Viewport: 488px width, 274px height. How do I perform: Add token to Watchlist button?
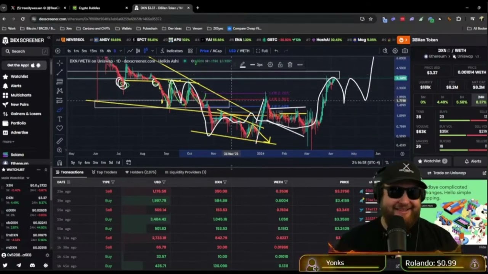432,161
